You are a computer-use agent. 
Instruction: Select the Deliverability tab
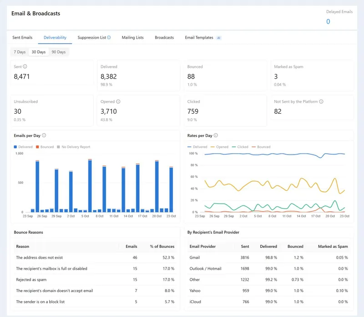click(x=55, y=37)
